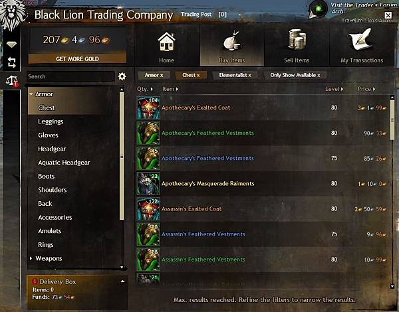Open search settings gear icon
This screenshot has width=399, height=312.
click(122, 76)
